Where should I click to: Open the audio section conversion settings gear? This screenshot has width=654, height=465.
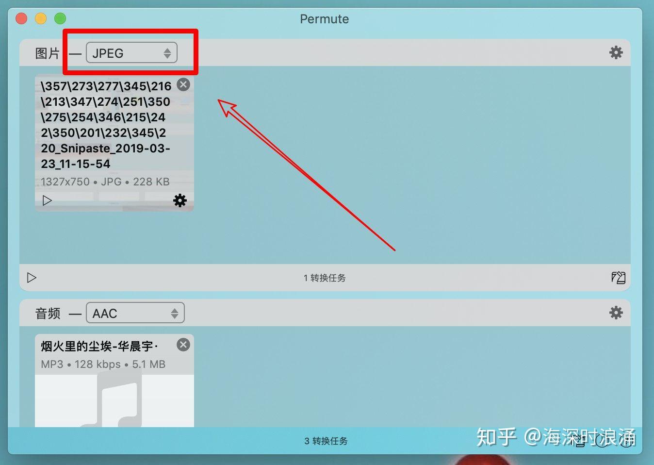pyautogui.click(x=616, y=313)
